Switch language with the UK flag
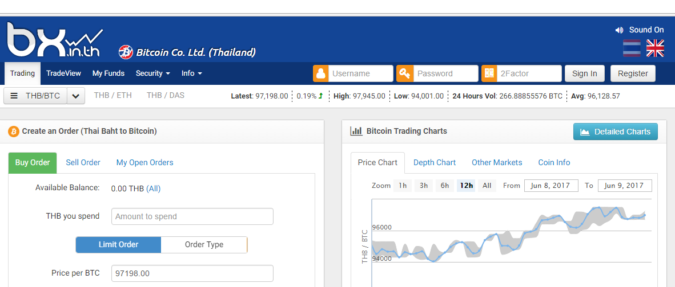The height and width of the screenshot is (287, 675). (x=655, y=48)
